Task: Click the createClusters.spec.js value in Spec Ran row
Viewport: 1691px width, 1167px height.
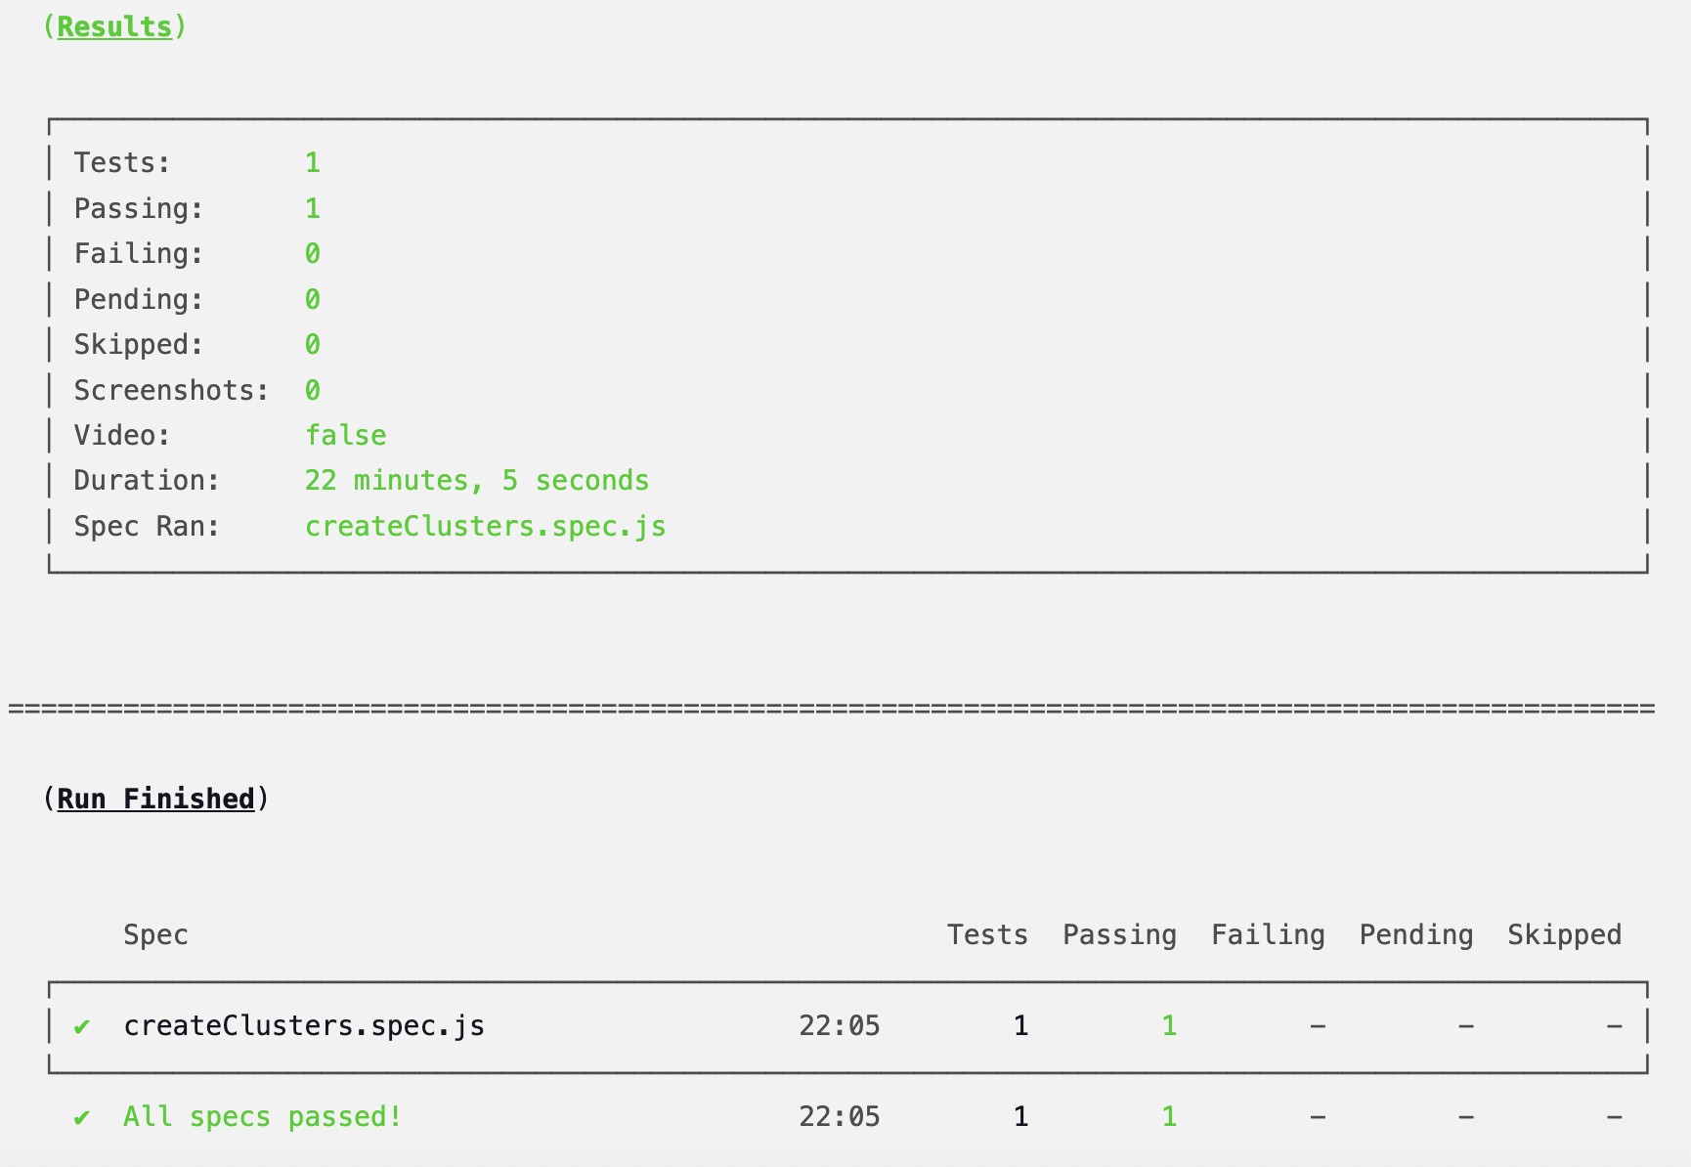Action: tap(485, 527)
